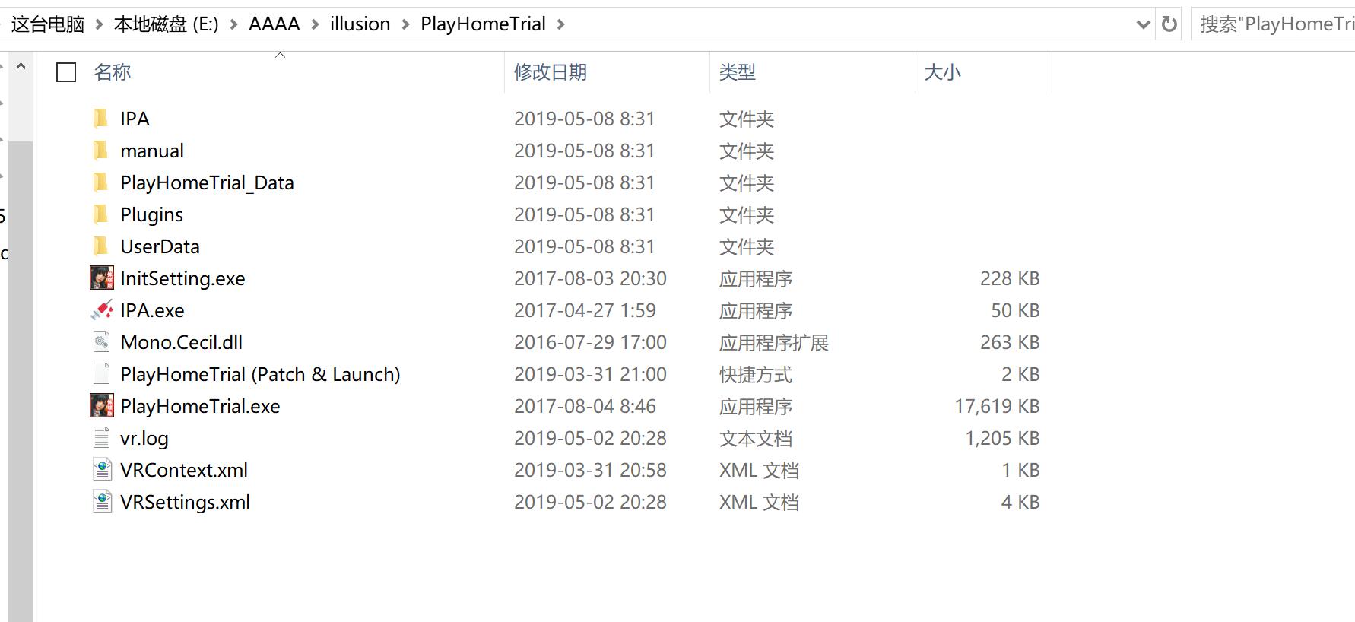Screen dimensions: 1355x622
Task: Expand the chevron after PlayHomeTrial breadcrumb
Action: coord(561,24)
